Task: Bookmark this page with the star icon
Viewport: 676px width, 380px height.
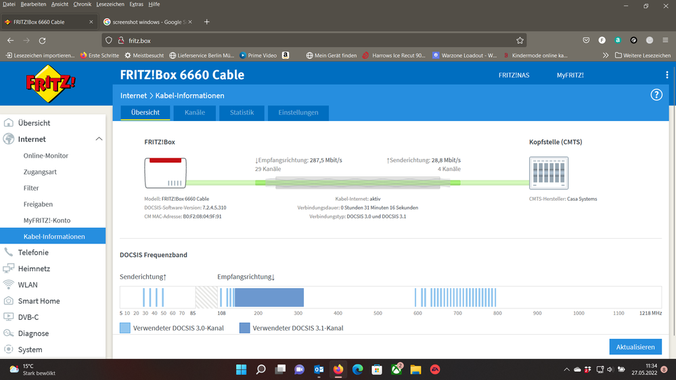Action: pyautogui.click(x=520, y=41)
